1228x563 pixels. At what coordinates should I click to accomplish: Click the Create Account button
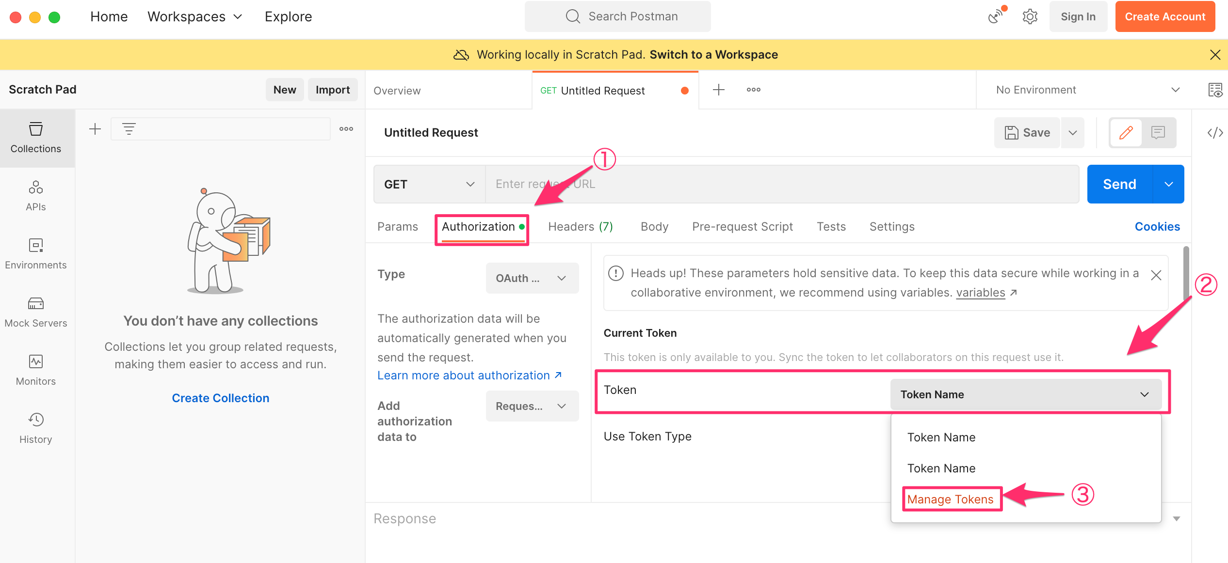[x=1165, y=16]
